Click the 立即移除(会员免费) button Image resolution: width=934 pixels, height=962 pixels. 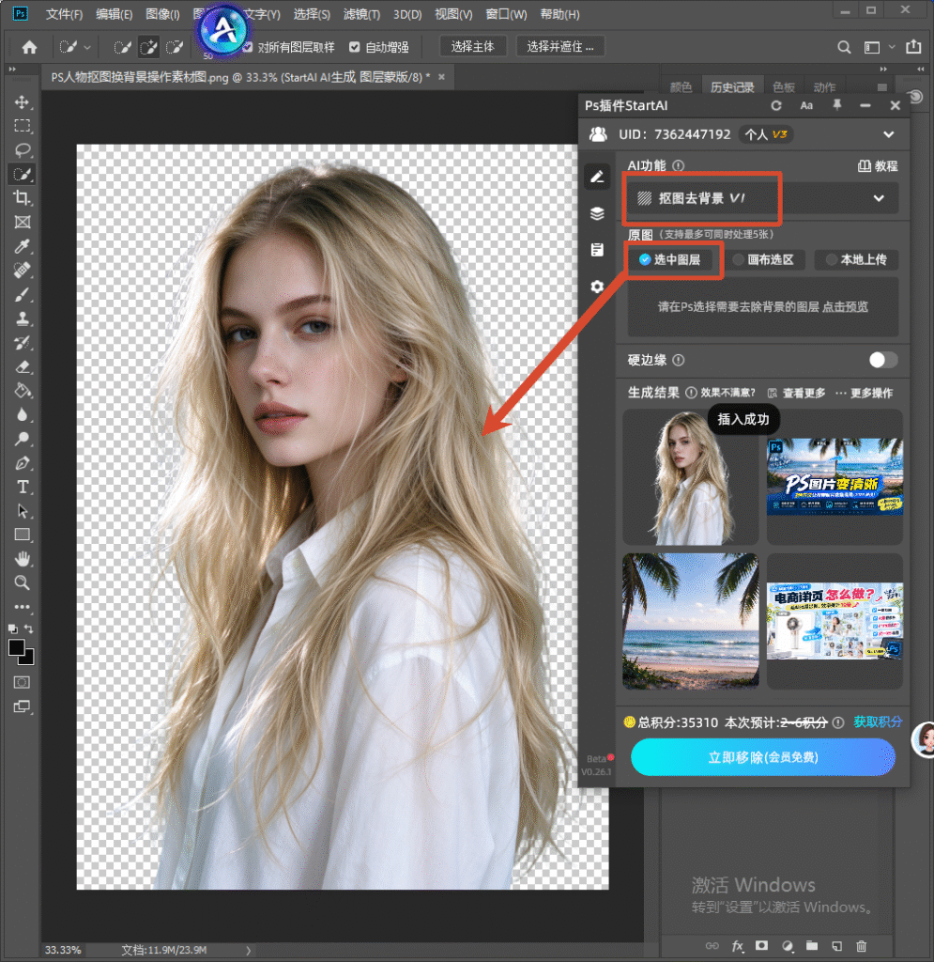pos(762,757)
